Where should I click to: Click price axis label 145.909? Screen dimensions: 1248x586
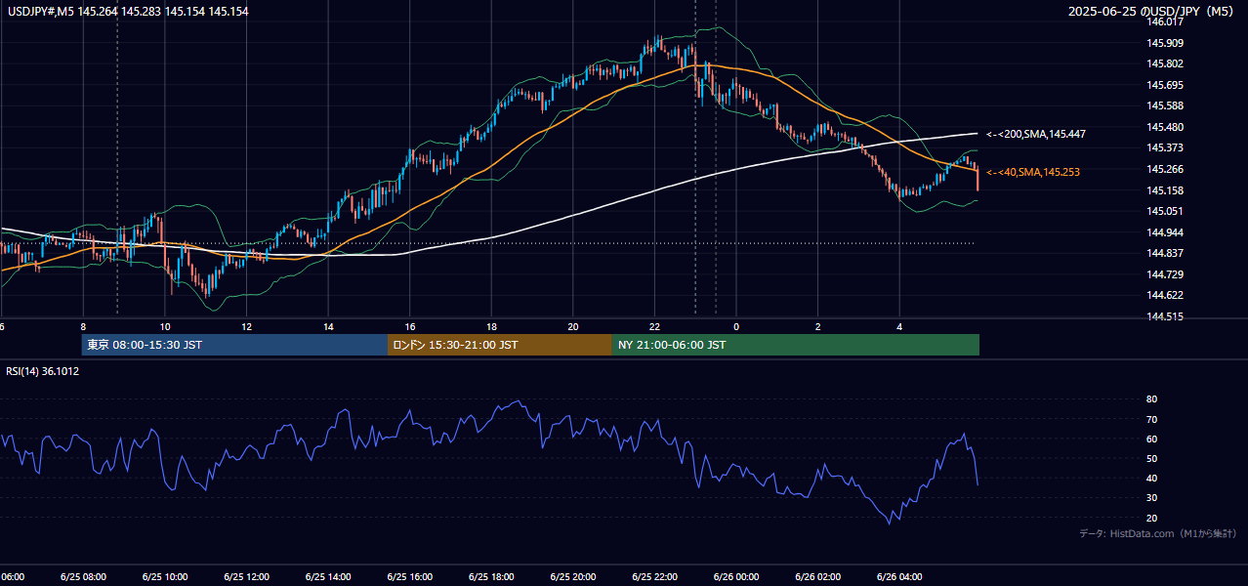(1163, 43)
